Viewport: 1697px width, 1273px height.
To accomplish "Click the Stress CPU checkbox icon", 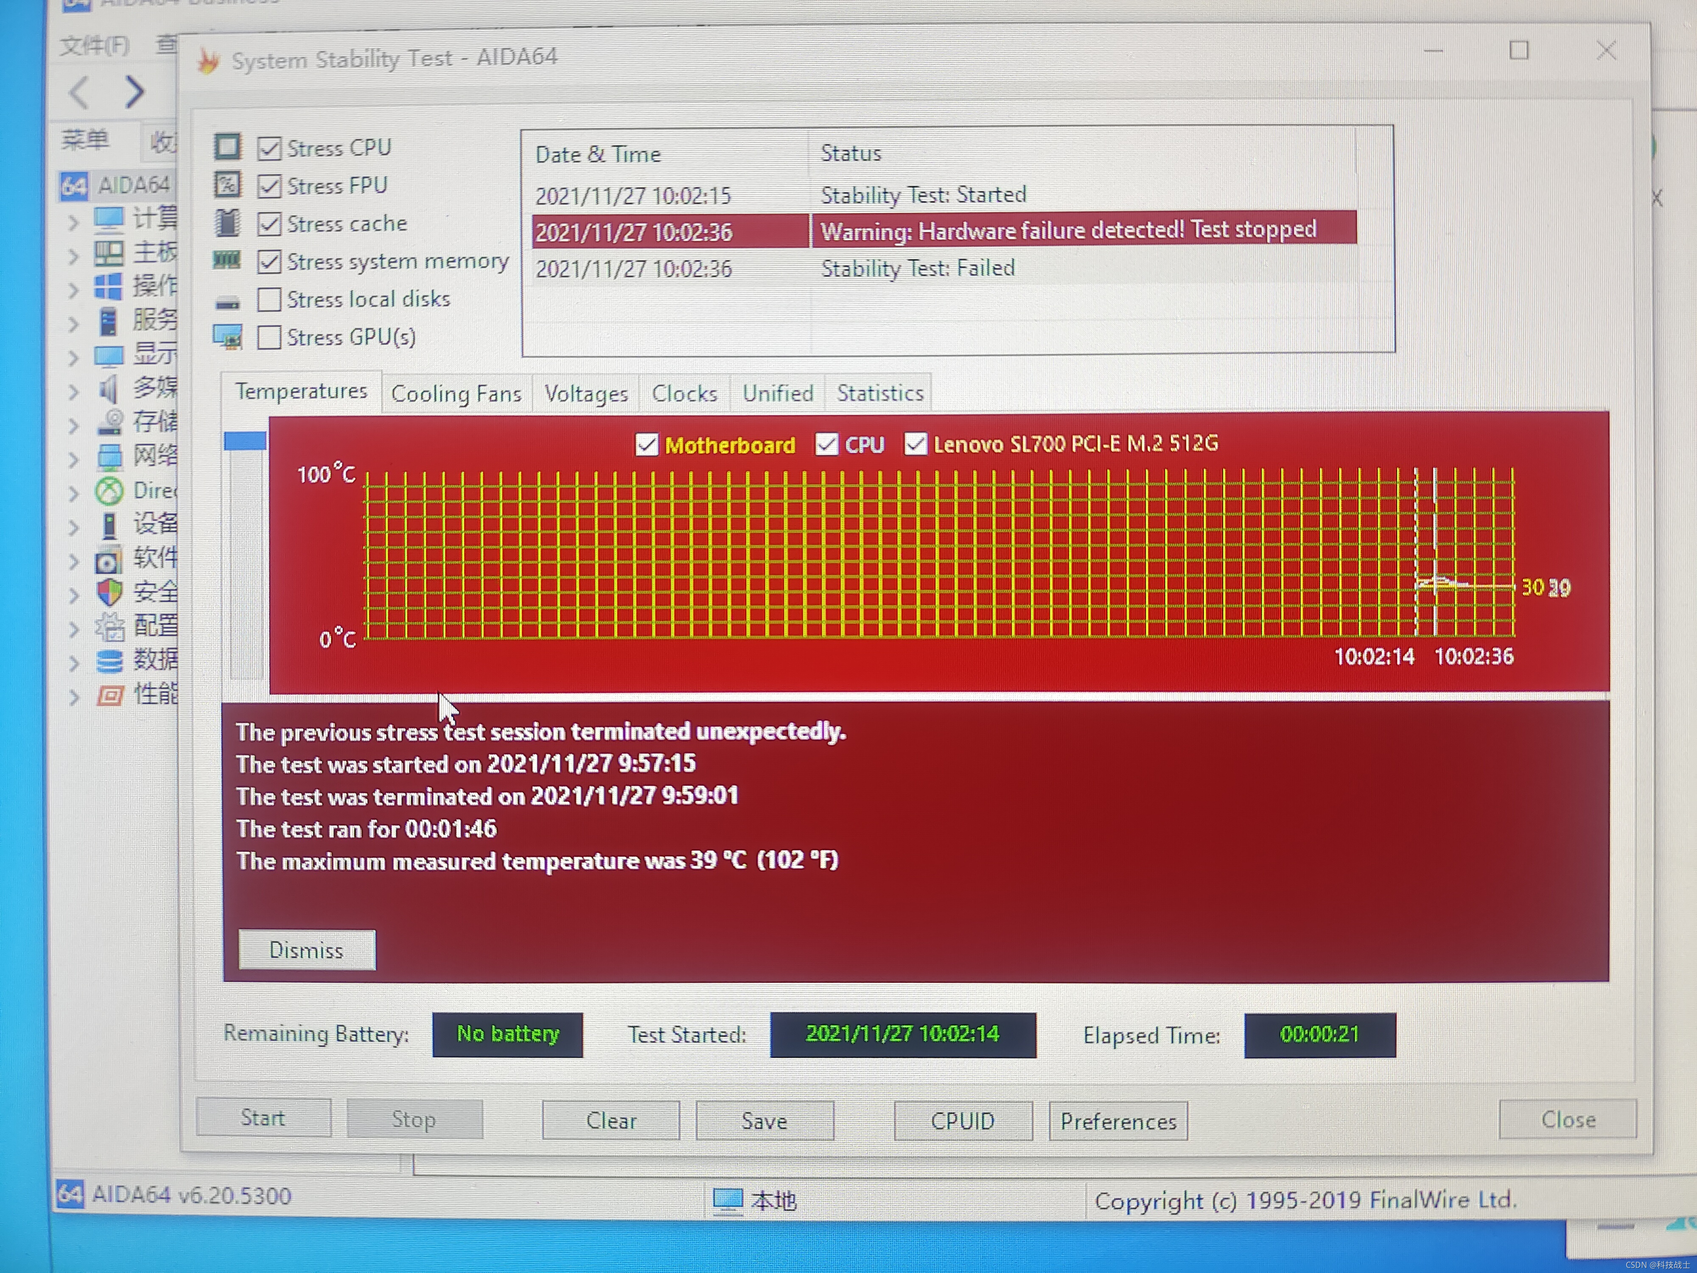I will 266,149.
